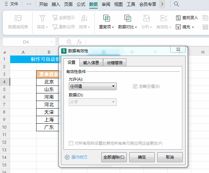This screenshot has width=209, height=173.
Task: Open the 出错警告 dialog tab
Action: tap(115, 62)
